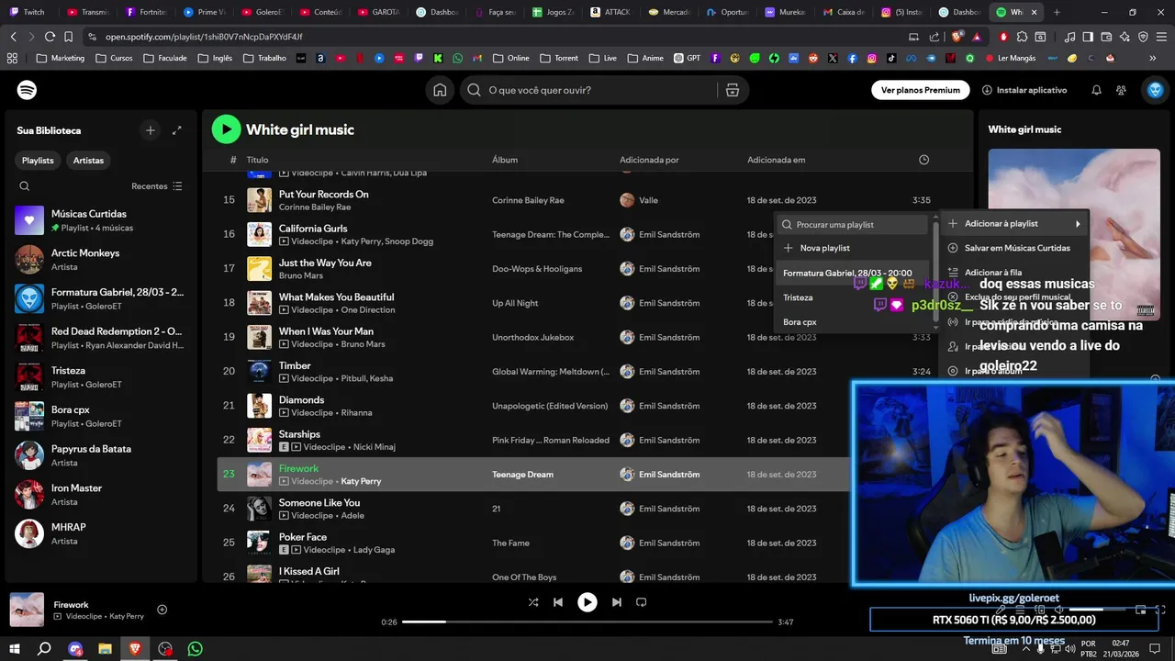Open Red Dead Redemption 2 playlist
The width and height of the screenshot is (1175, 661).
pyautogui.click(x=100, y=338)
